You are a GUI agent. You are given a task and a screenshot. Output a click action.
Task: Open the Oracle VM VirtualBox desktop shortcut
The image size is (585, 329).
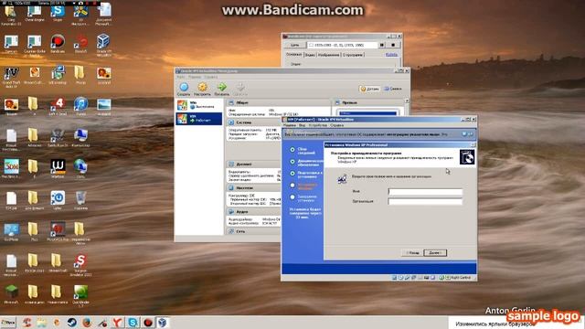103,44
